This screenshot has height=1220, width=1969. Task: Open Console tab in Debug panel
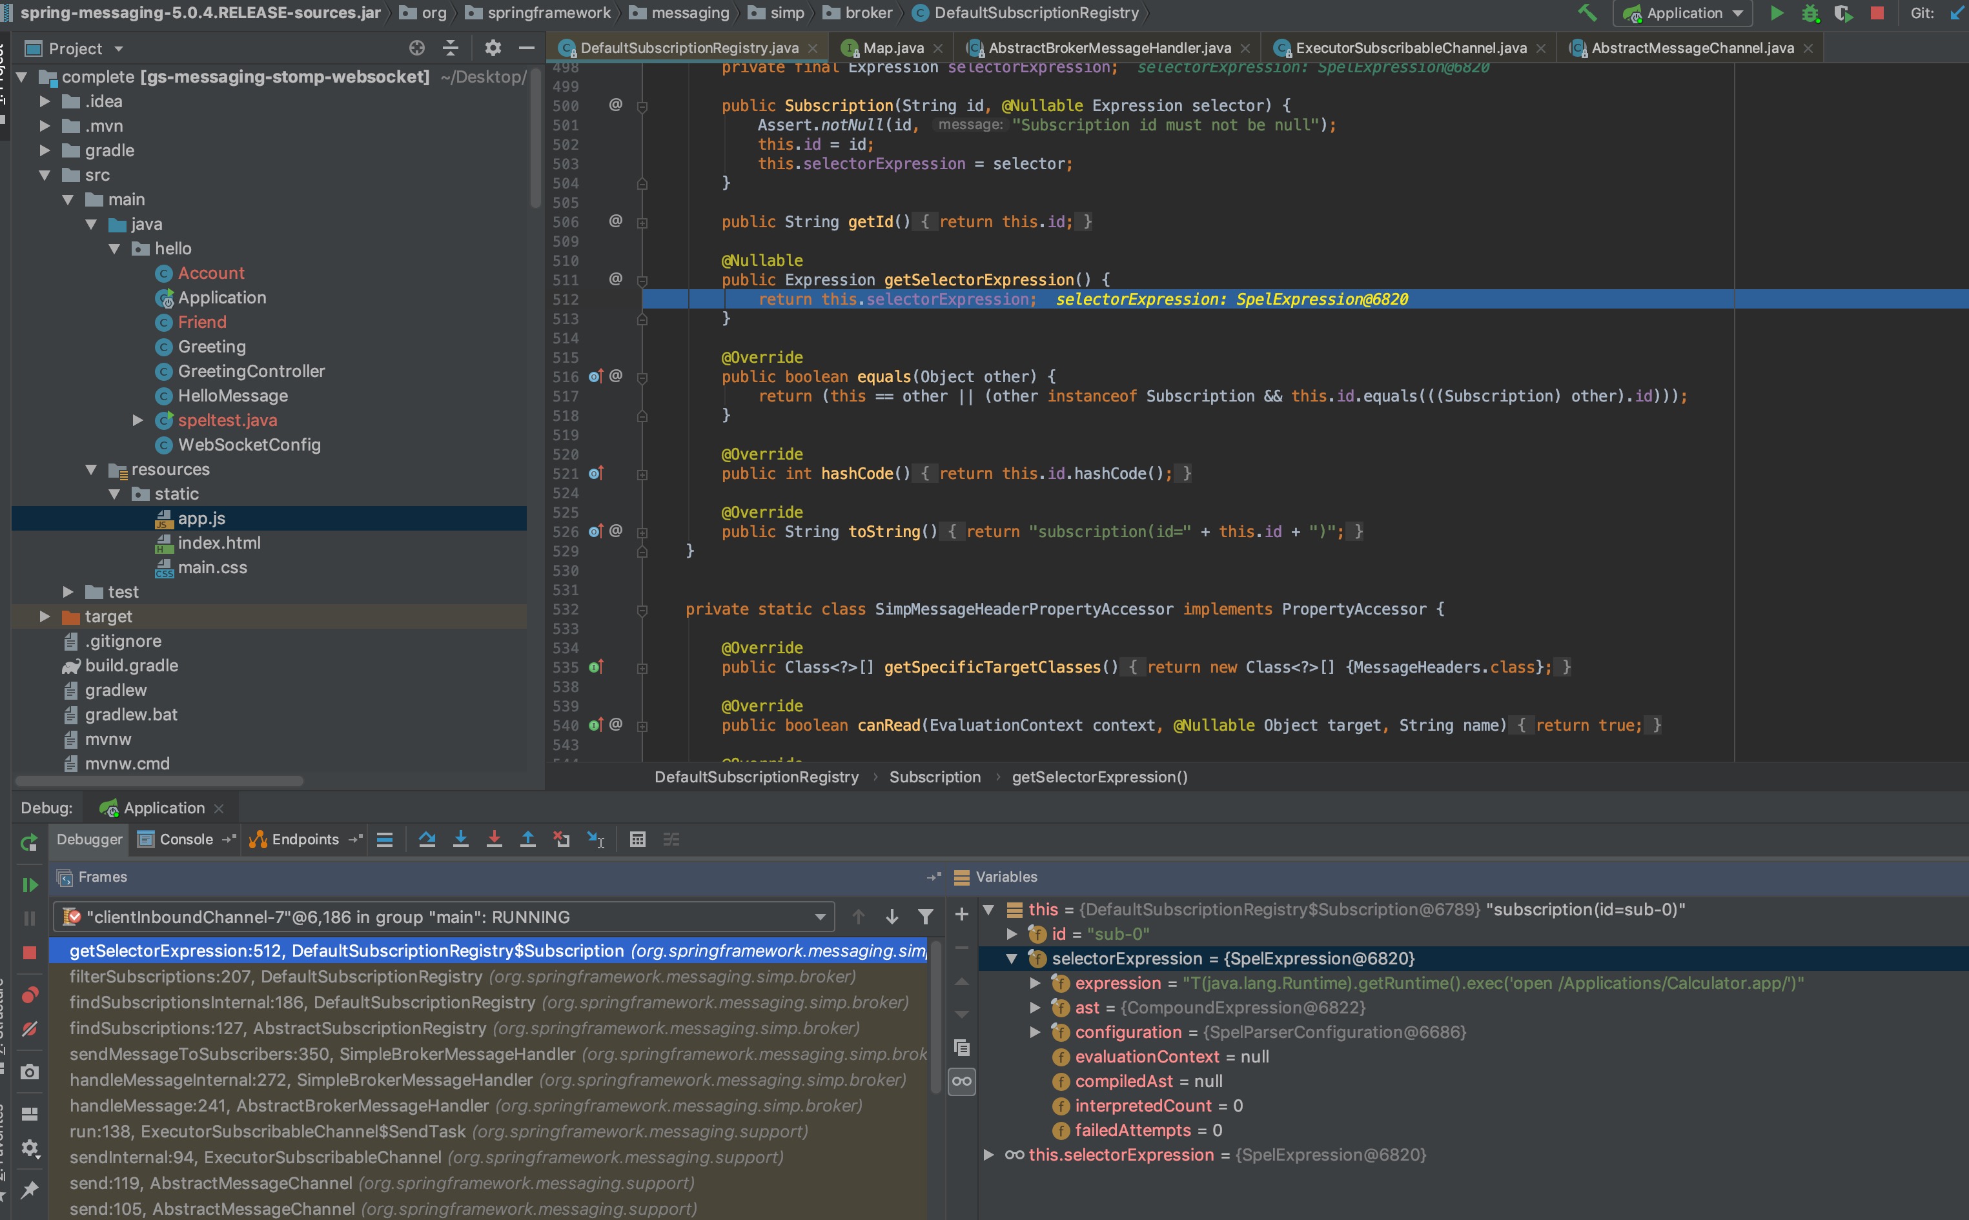tap(186, 839)
